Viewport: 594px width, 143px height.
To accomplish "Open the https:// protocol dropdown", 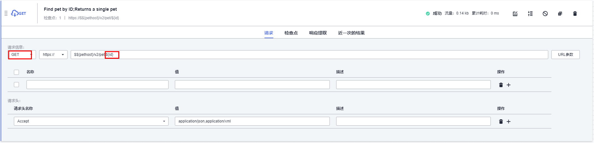I will click(x=53, y=55).
